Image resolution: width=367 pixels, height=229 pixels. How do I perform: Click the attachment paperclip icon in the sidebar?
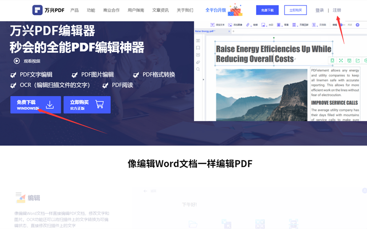[x=198, y=62]
